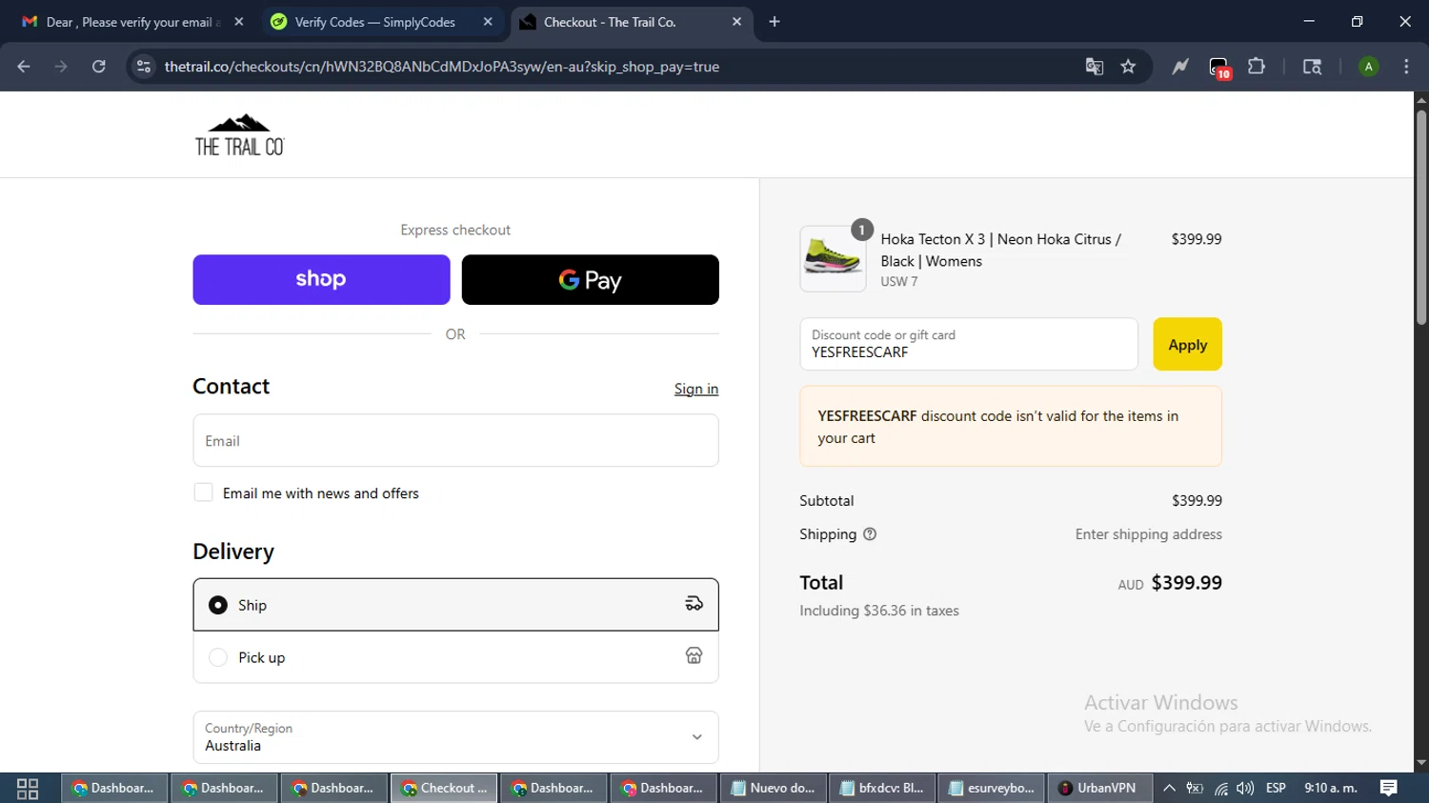Open the Windows notification center icon
1429x803 pixels.
[1389, 789]
